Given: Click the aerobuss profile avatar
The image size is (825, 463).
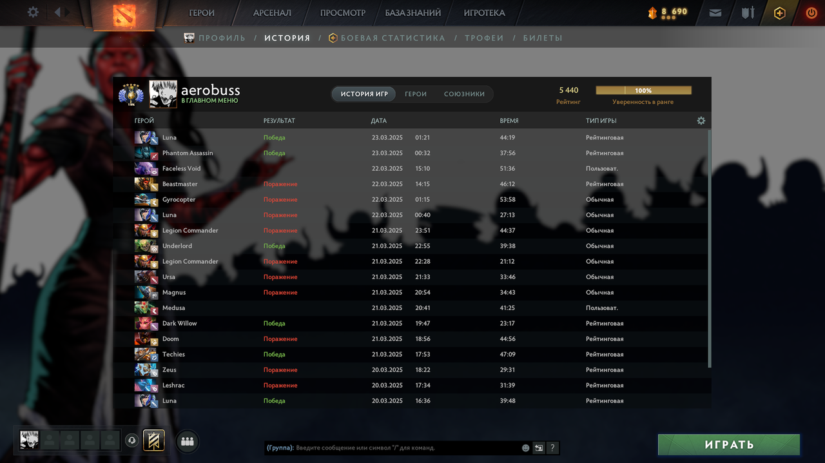Looking at the screenshot, I should 163,94.
